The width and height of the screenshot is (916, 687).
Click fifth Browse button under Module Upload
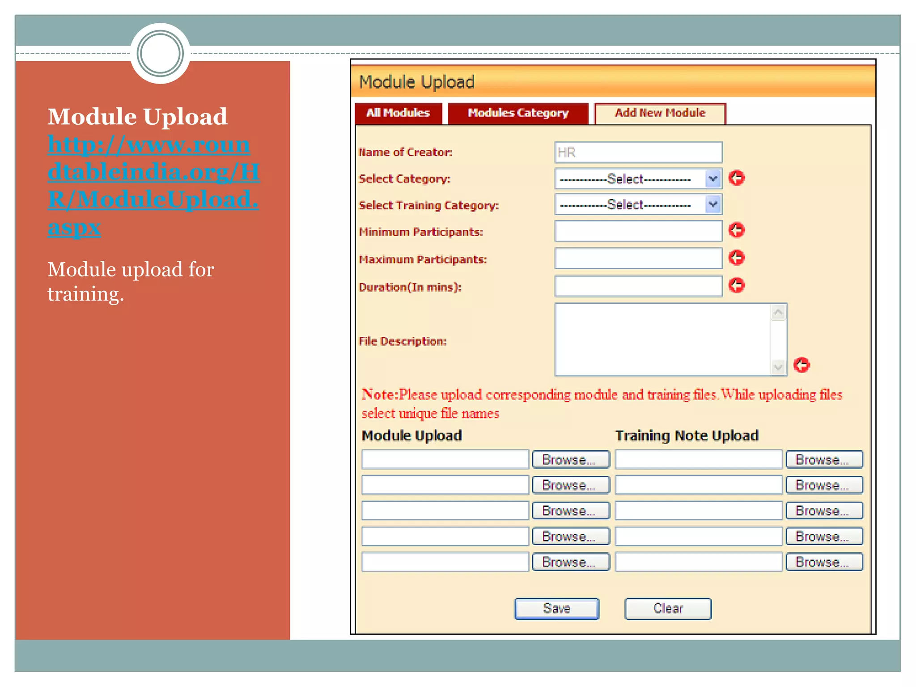pyautogui.click(x=571, y=562)
